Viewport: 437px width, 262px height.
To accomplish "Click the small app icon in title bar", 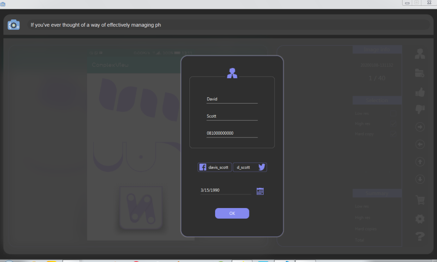I will 3,4.
